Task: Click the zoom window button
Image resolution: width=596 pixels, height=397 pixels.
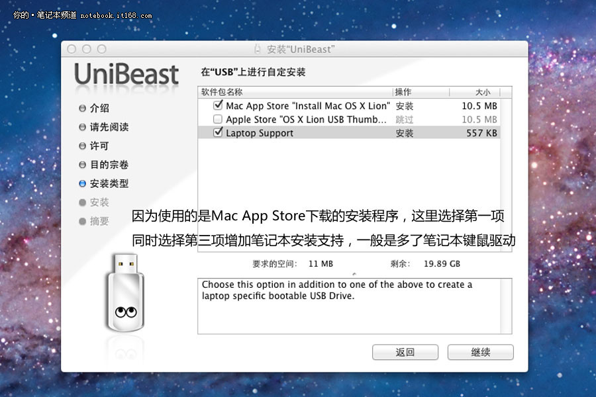Action: click(101, 49)
